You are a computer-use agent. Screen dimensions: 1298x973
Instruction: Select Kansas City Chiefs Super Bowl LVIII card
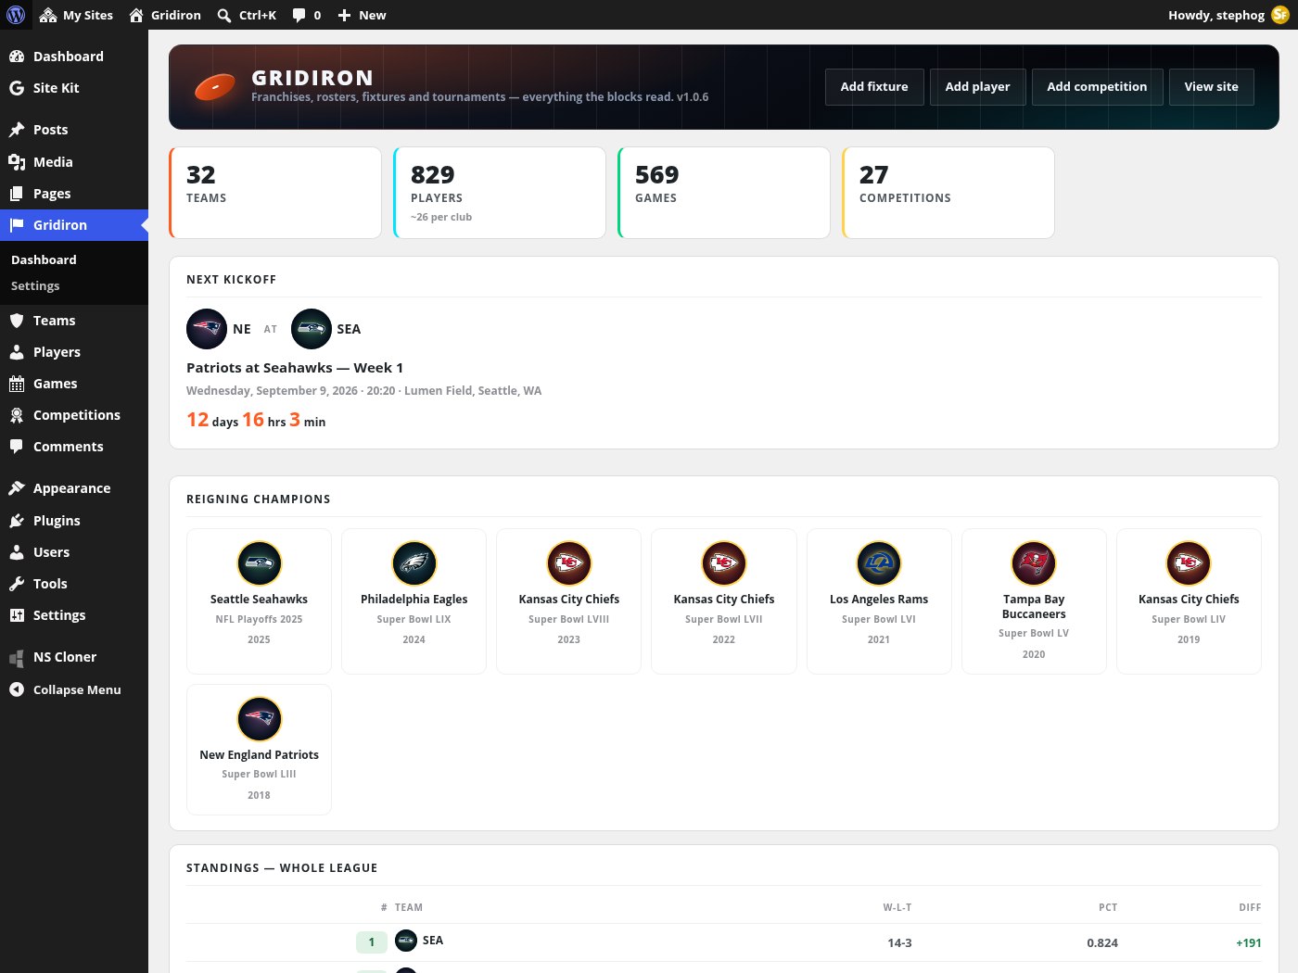[x=569, y=601]
